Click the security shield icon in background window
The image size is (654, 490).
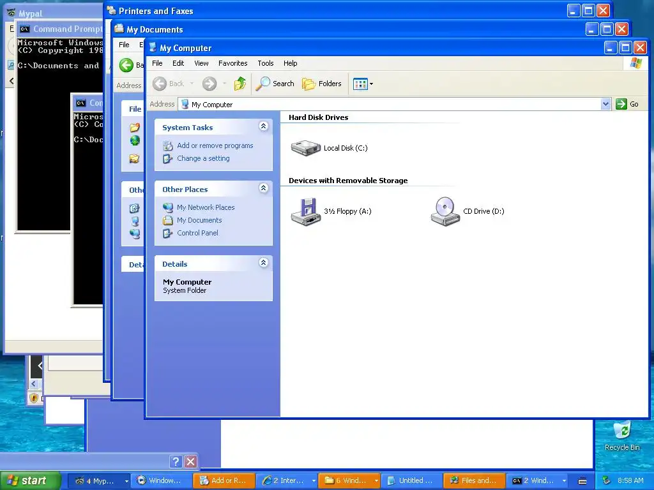coord(34,398)
